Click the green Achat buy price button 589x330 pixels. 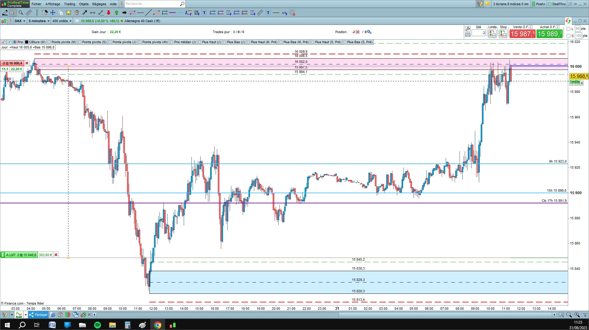pyautogui.click(x=550, y=34)
